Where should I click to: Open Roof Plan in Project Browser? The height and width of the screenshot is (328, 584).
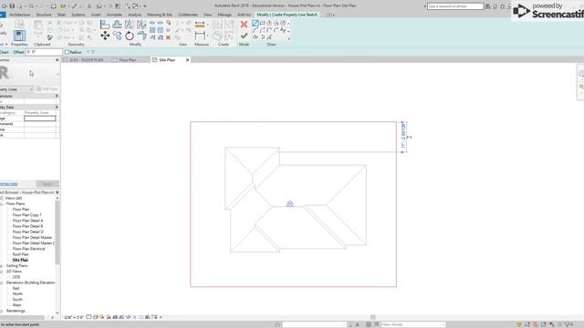pyautogui.click(x=20, y=254)
